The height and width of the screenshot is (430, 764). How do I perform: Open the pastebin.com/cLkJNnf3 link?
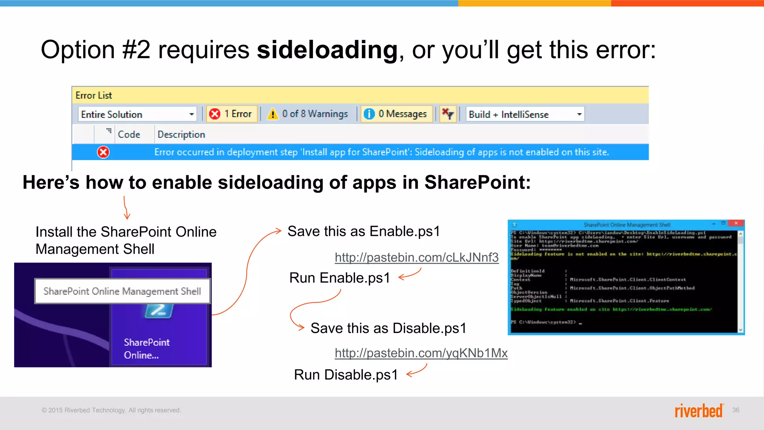pyautogui.click(x=416, y=258)
